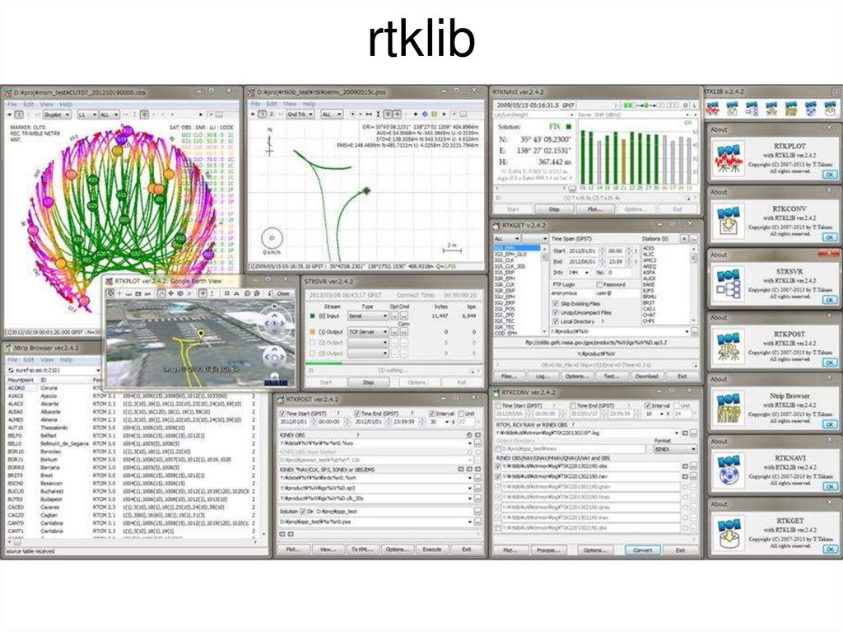Click the yellow position marker in Google Earth view
Screen dimensions: 843x632
click(x=201, y=335)
